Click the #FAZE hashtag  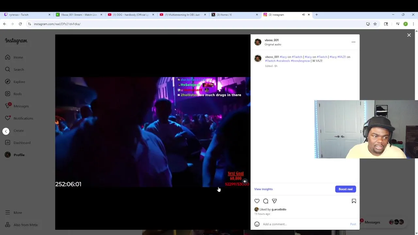[x=342, y=57]
